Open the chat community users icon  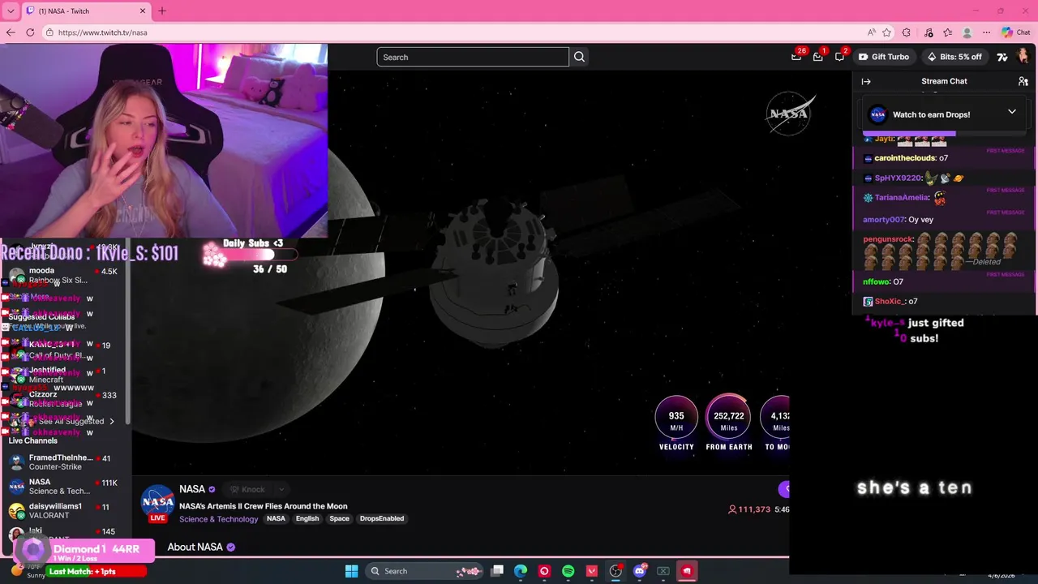click(x=1023, y=81)
